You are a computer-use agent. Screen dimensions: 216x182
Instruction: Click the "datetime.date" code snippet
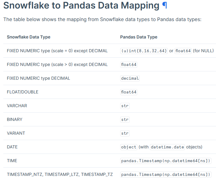click(x=167, y=147)
